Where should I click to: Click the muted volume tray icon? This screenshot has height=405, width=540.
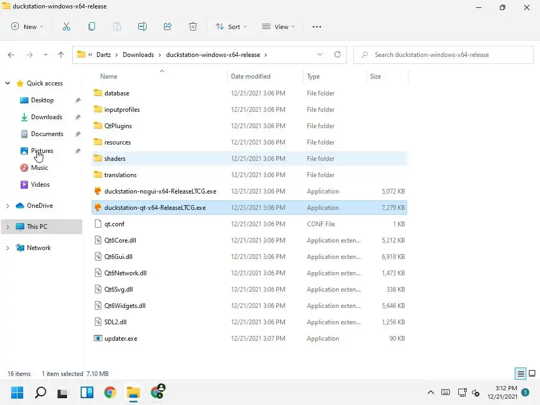[x=476, y=392]
